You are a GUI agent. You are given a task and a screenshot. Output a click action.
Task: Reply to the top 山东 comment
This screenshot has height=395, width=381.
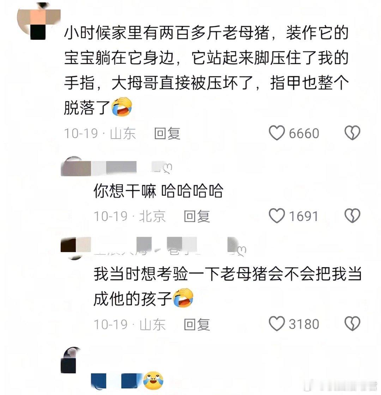coord(167,133)
